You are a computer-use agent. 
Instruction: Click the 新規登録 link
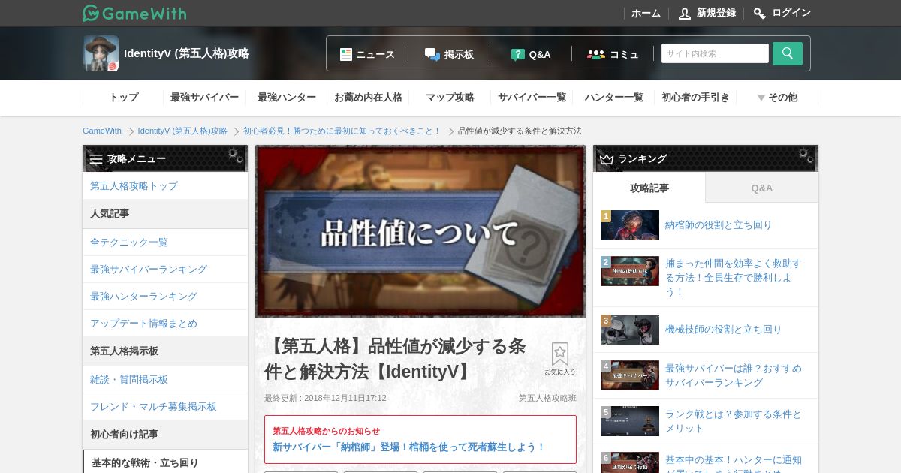[x=716, y=13]
